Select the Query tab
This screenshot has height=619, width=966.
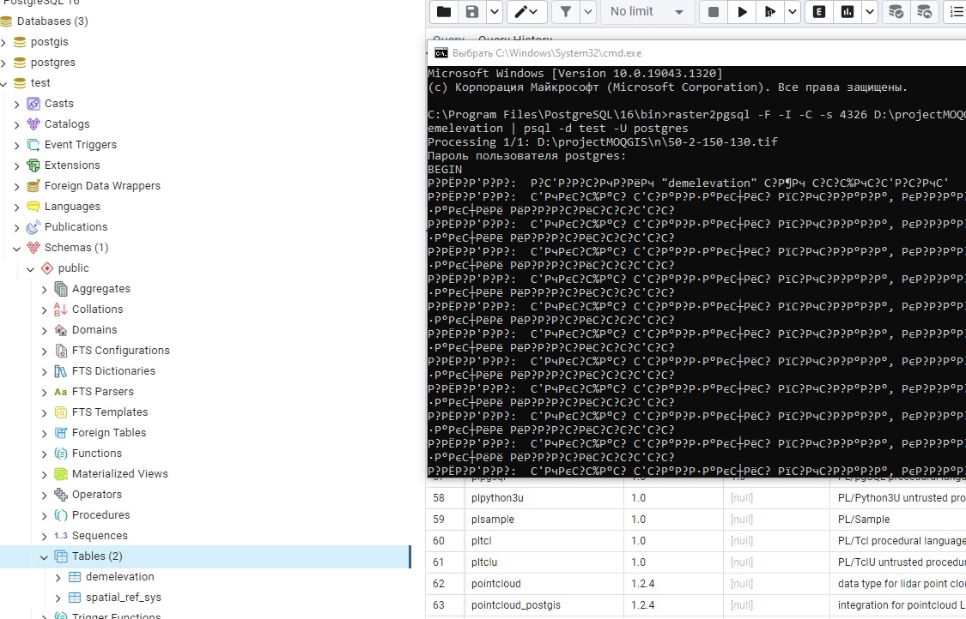(447, 39)
